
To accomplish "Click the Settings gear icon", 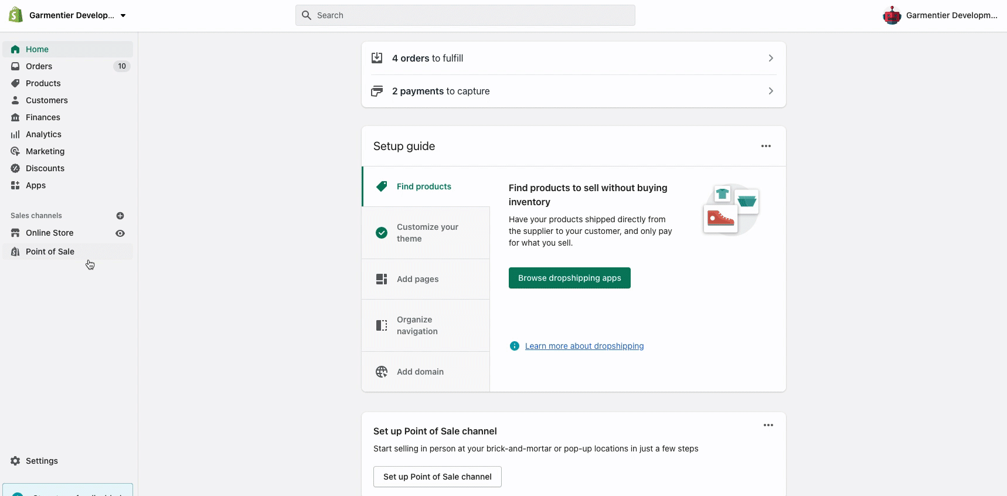I will 15,461.
